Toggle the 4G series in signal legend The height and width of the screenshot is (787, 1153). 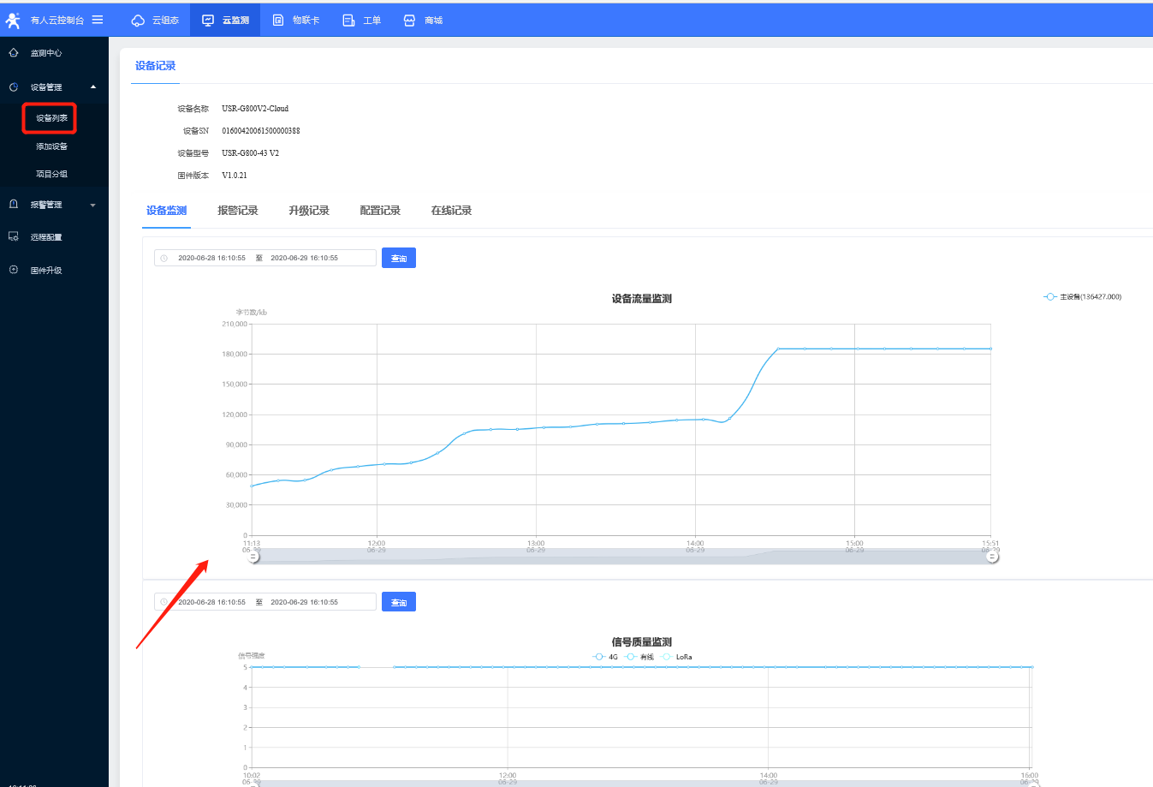(x=604, y=657)
